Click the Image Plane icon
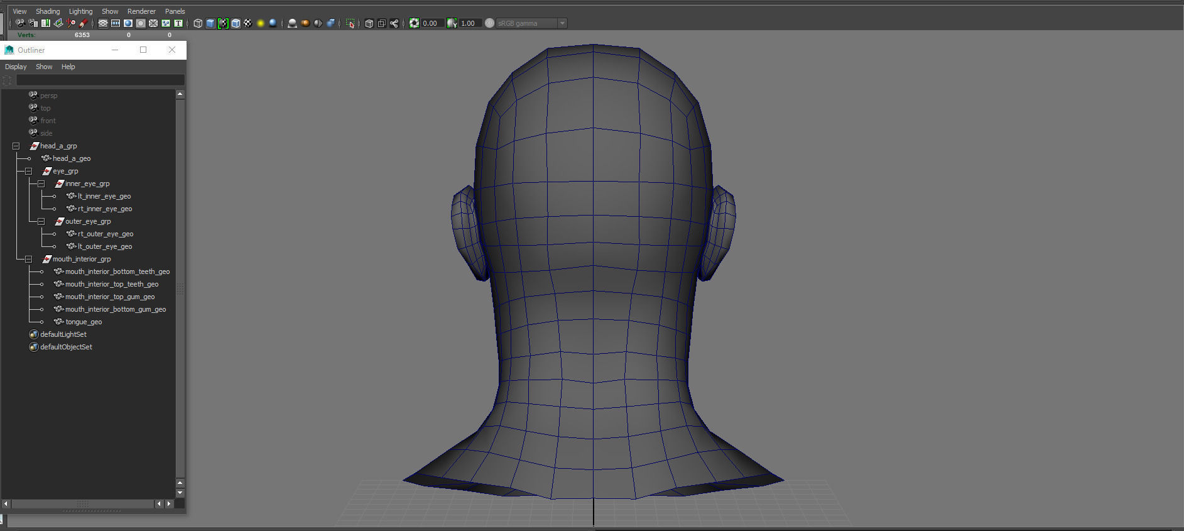 58,23
